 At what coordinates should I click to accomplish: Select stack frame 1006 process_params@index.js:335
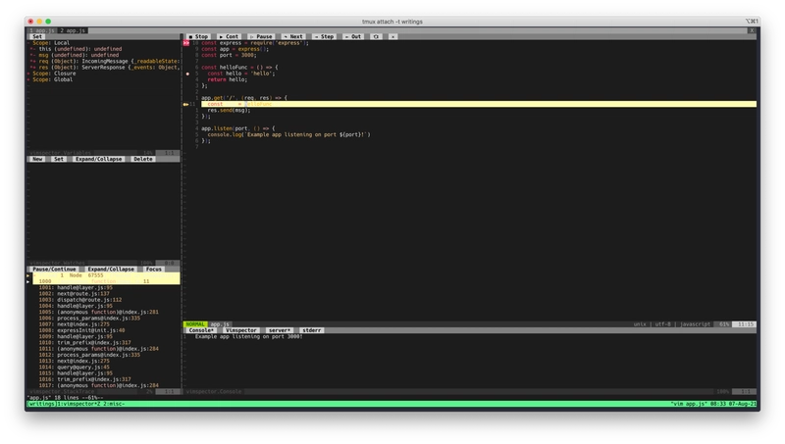click(89, 318)
